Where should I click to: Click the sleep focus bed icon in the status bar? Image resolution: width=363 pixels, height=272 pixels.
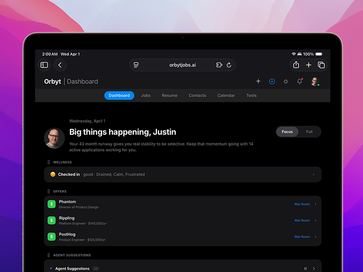coord(299,54)
